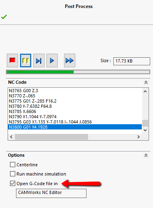Click the CAMWorks NC Editor field
The height and width of the screenshot is (208, 153).
pyautogui.click(x=51, y=193)
